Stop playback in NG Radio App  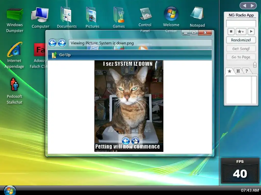(231, 31)
